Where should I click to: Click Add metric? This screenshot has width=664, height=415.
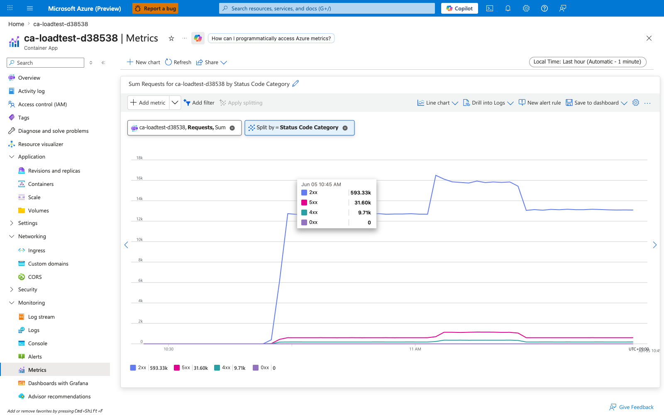pos(148,103)
